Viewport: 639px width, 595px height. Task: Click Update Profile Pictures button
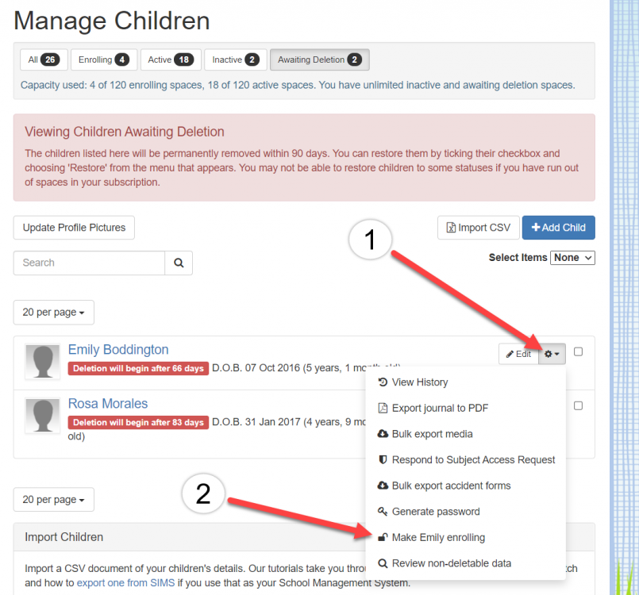tap(74, 228)
